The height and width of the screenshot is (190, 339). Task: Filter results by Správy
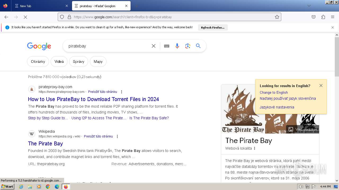pyautogui.click(x=79, y=61)
